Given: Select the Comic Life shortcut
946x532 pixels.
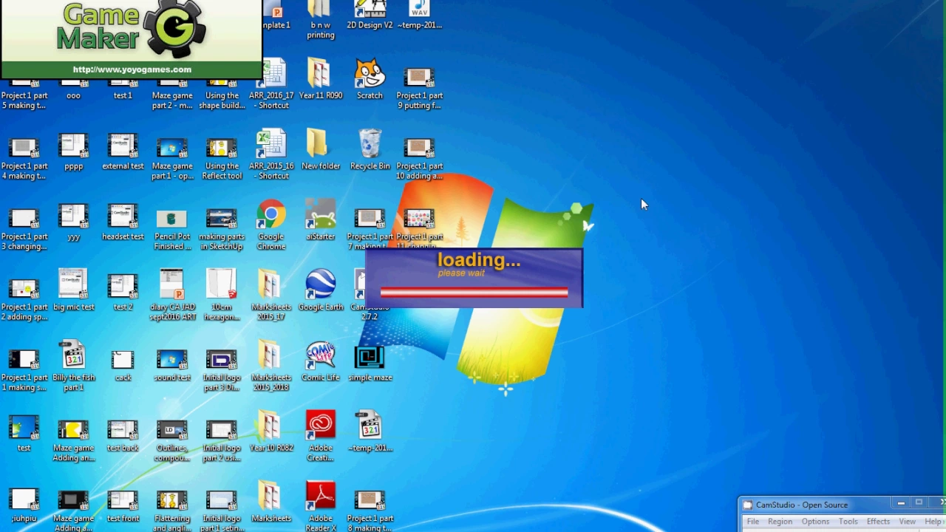Looking at the screenshot, I should click(321, 361).
